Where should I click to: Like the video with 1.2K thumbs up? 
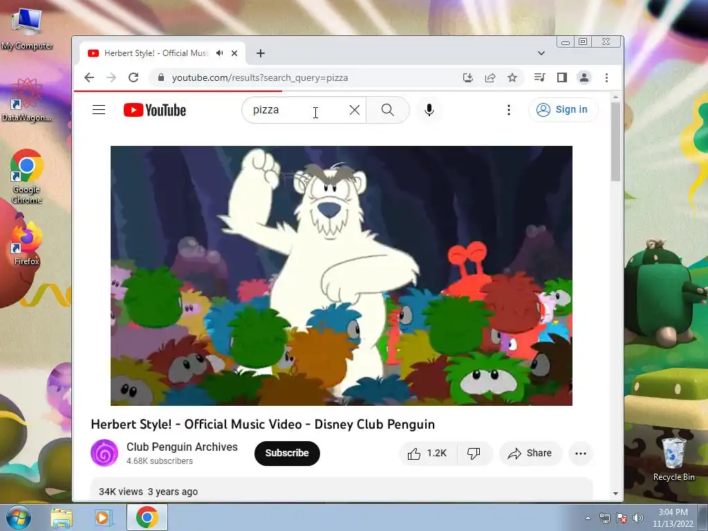(427, 454)
